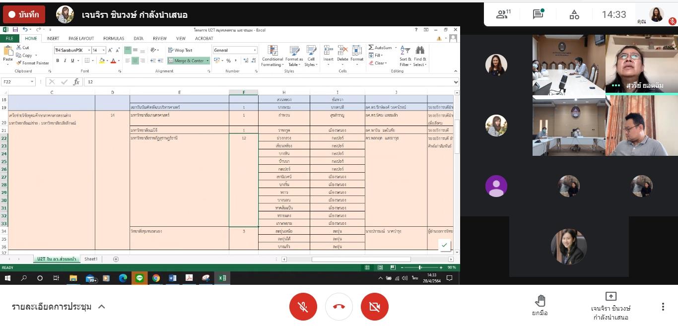Viewport: 678px width, 328px height.
Task: Click the Excel icon in the taskbar
Action: [x=222, y=278]
